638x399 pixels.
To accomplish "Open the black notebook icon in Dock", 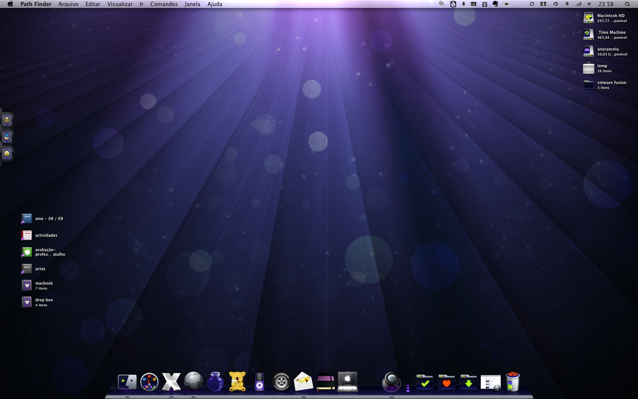I will coord(325,382).
